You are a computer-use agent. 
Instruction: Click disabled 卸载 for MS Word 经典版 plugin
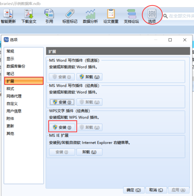[89, 102]
